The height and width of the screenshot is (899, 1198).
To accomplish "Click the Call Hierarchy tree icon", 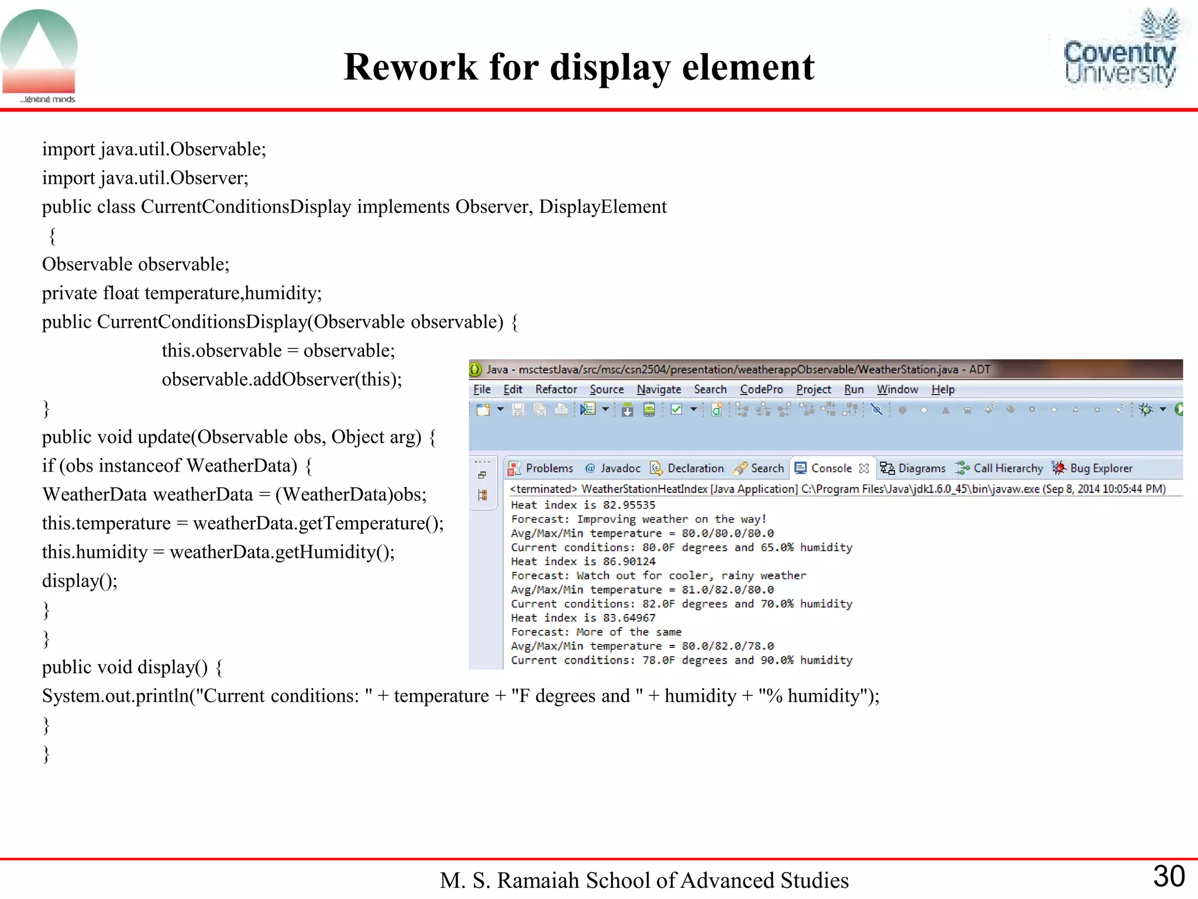I will pyautogui.click(x=962, y=468).
